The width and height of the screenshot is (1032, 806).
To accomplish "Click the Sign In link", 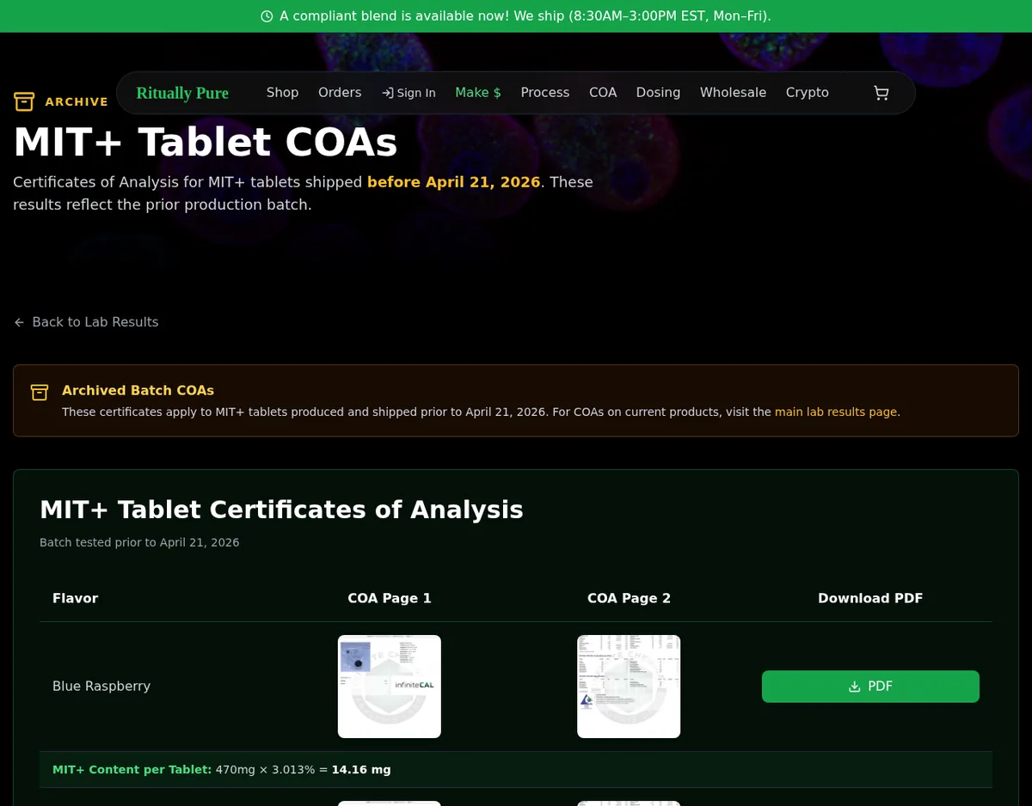I will [x=408, y=93].
